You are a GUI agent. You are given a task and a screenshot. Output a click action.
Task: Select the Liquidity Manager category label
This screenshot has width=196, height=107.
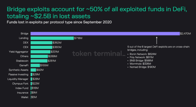click(x=19, y=79)
